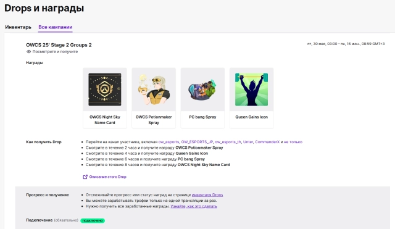Open the Unter channel link
Viewport: 395px width, 229px height.
coord(248,142)
